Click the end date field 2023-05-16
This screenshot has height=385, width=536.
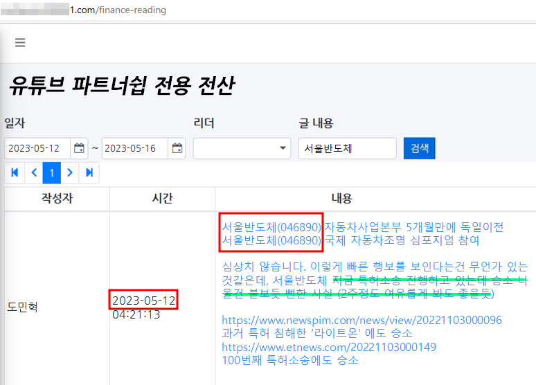[136, 148]
